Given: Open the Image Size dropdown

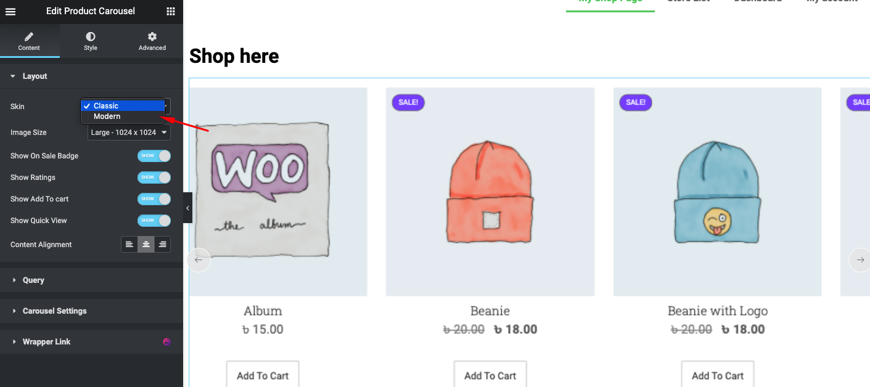Looking at the screenshot, I should [x=129, y=132].
